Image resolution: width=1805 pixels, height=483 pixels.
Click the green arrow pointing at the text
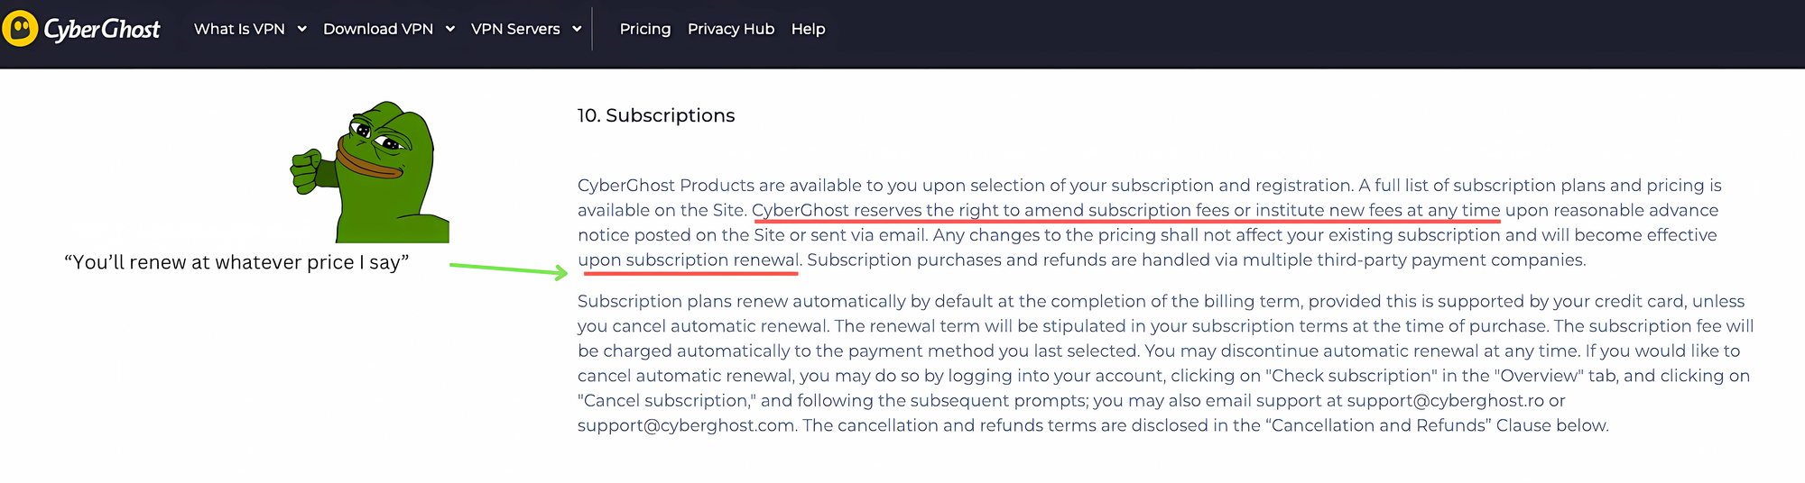click(509, 269)
